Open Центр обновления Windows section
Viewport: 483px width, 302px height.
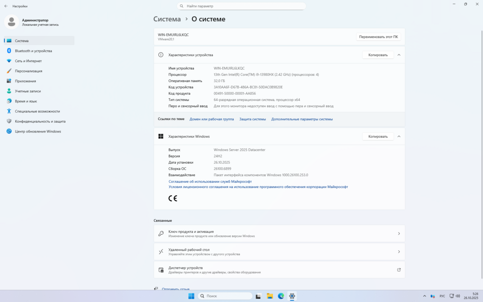tap(38, 131)
